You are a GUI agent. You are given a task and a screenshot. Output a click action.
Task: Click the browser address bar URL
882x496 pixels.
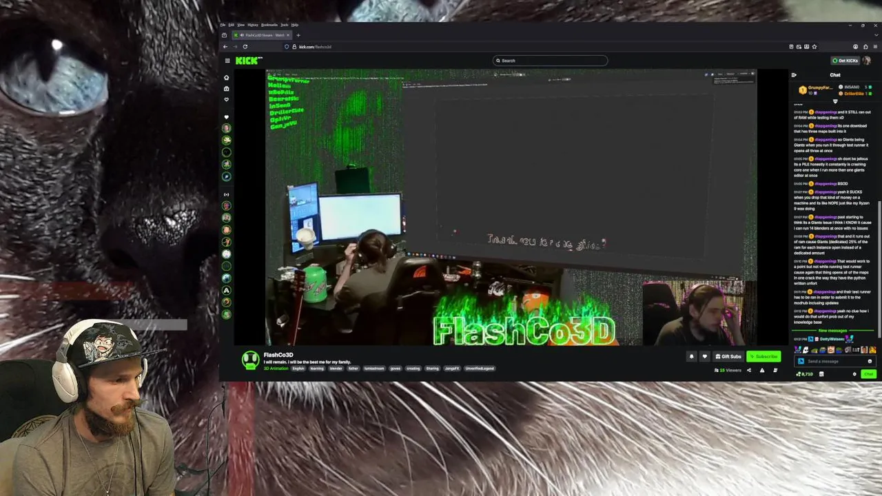[x=315, y=47]
